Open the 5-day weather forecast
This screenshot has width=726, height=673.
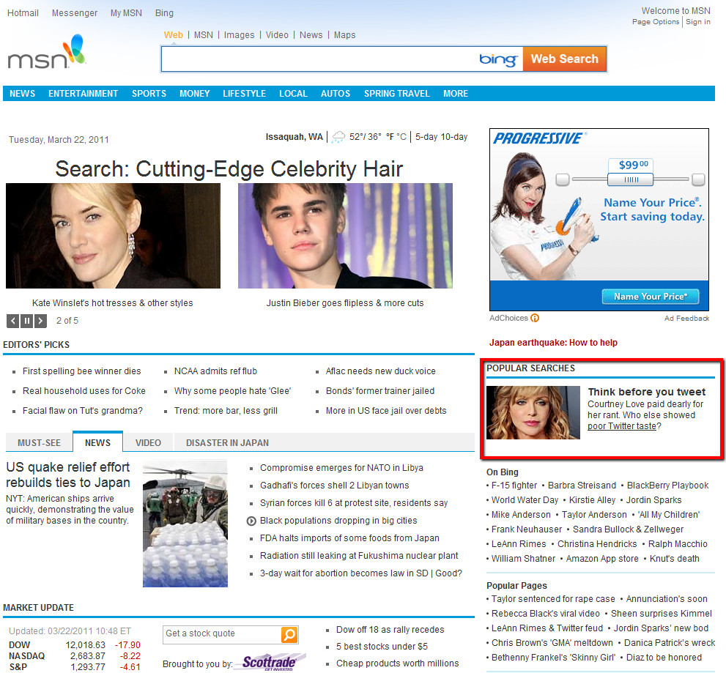[x=426, y=137]
